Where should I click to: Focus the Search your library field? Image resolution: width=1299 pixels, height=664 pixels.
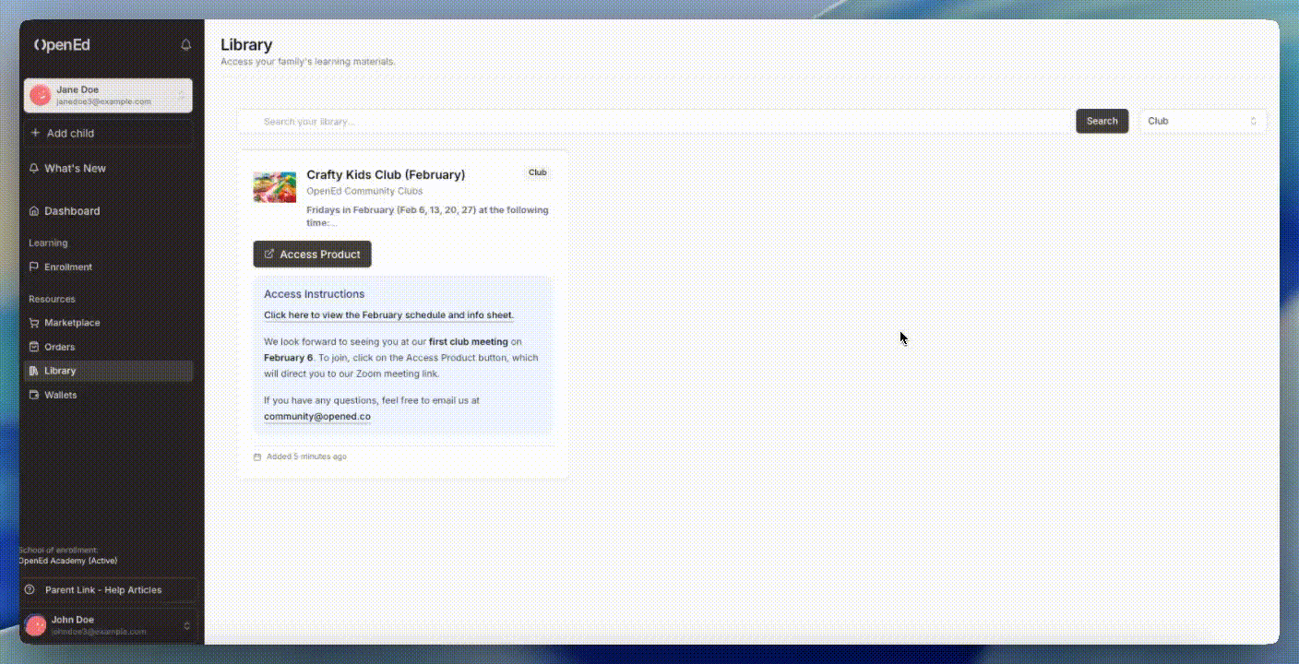655,122
